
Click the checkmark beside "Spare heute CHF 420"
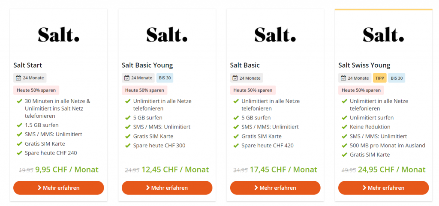(236, 146)
